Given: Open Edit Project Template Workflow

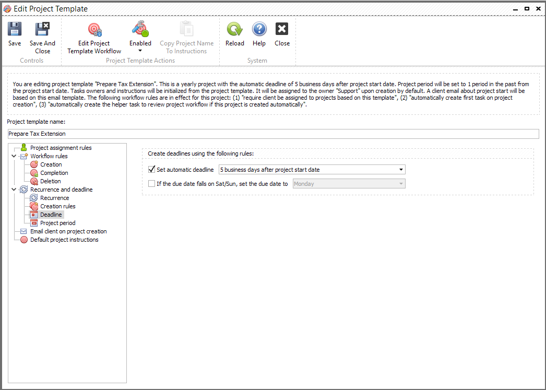Looking at the screenshot, I should pyautogui.click(x=94, y=38).
